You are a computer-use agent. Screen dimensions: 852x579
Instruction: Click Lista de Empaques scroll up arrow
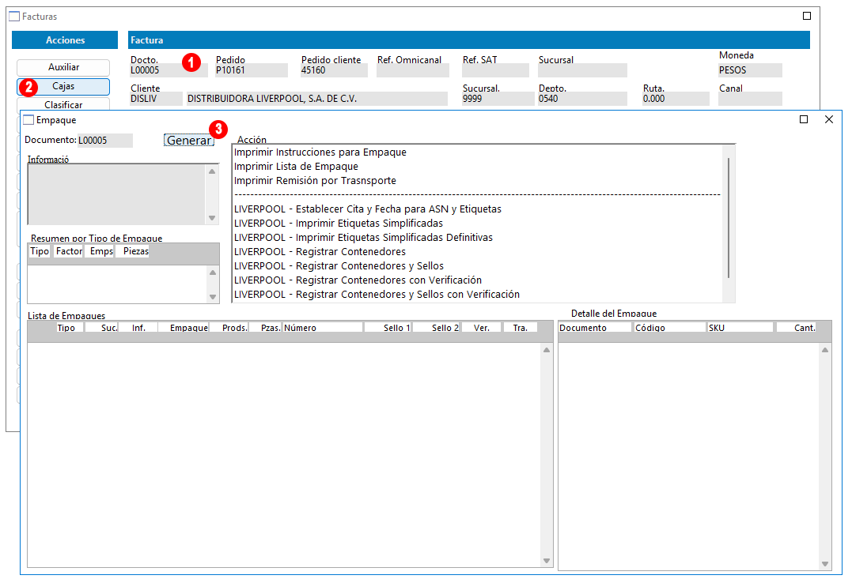pyautogui.click(x=547, y=350)
